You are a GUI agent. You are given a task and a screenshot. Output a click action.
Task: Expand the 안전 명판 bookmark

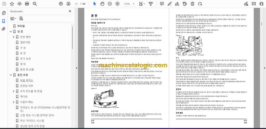pyautogui.click(x=14, y=37)
